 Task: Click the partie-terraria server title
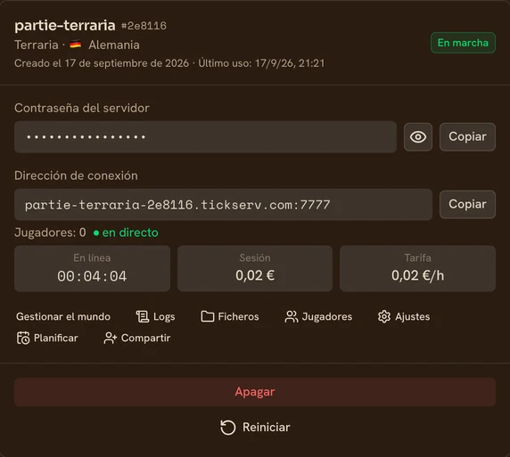point(65,25)
